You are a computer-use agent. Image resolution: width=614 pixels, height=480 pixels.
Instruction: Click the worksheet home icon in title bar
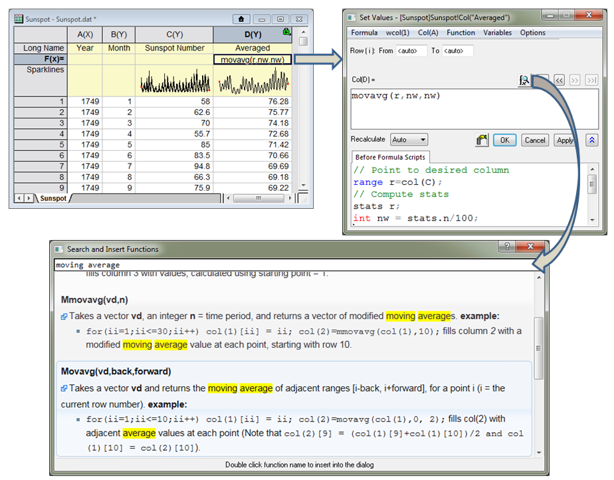(241, 19)
